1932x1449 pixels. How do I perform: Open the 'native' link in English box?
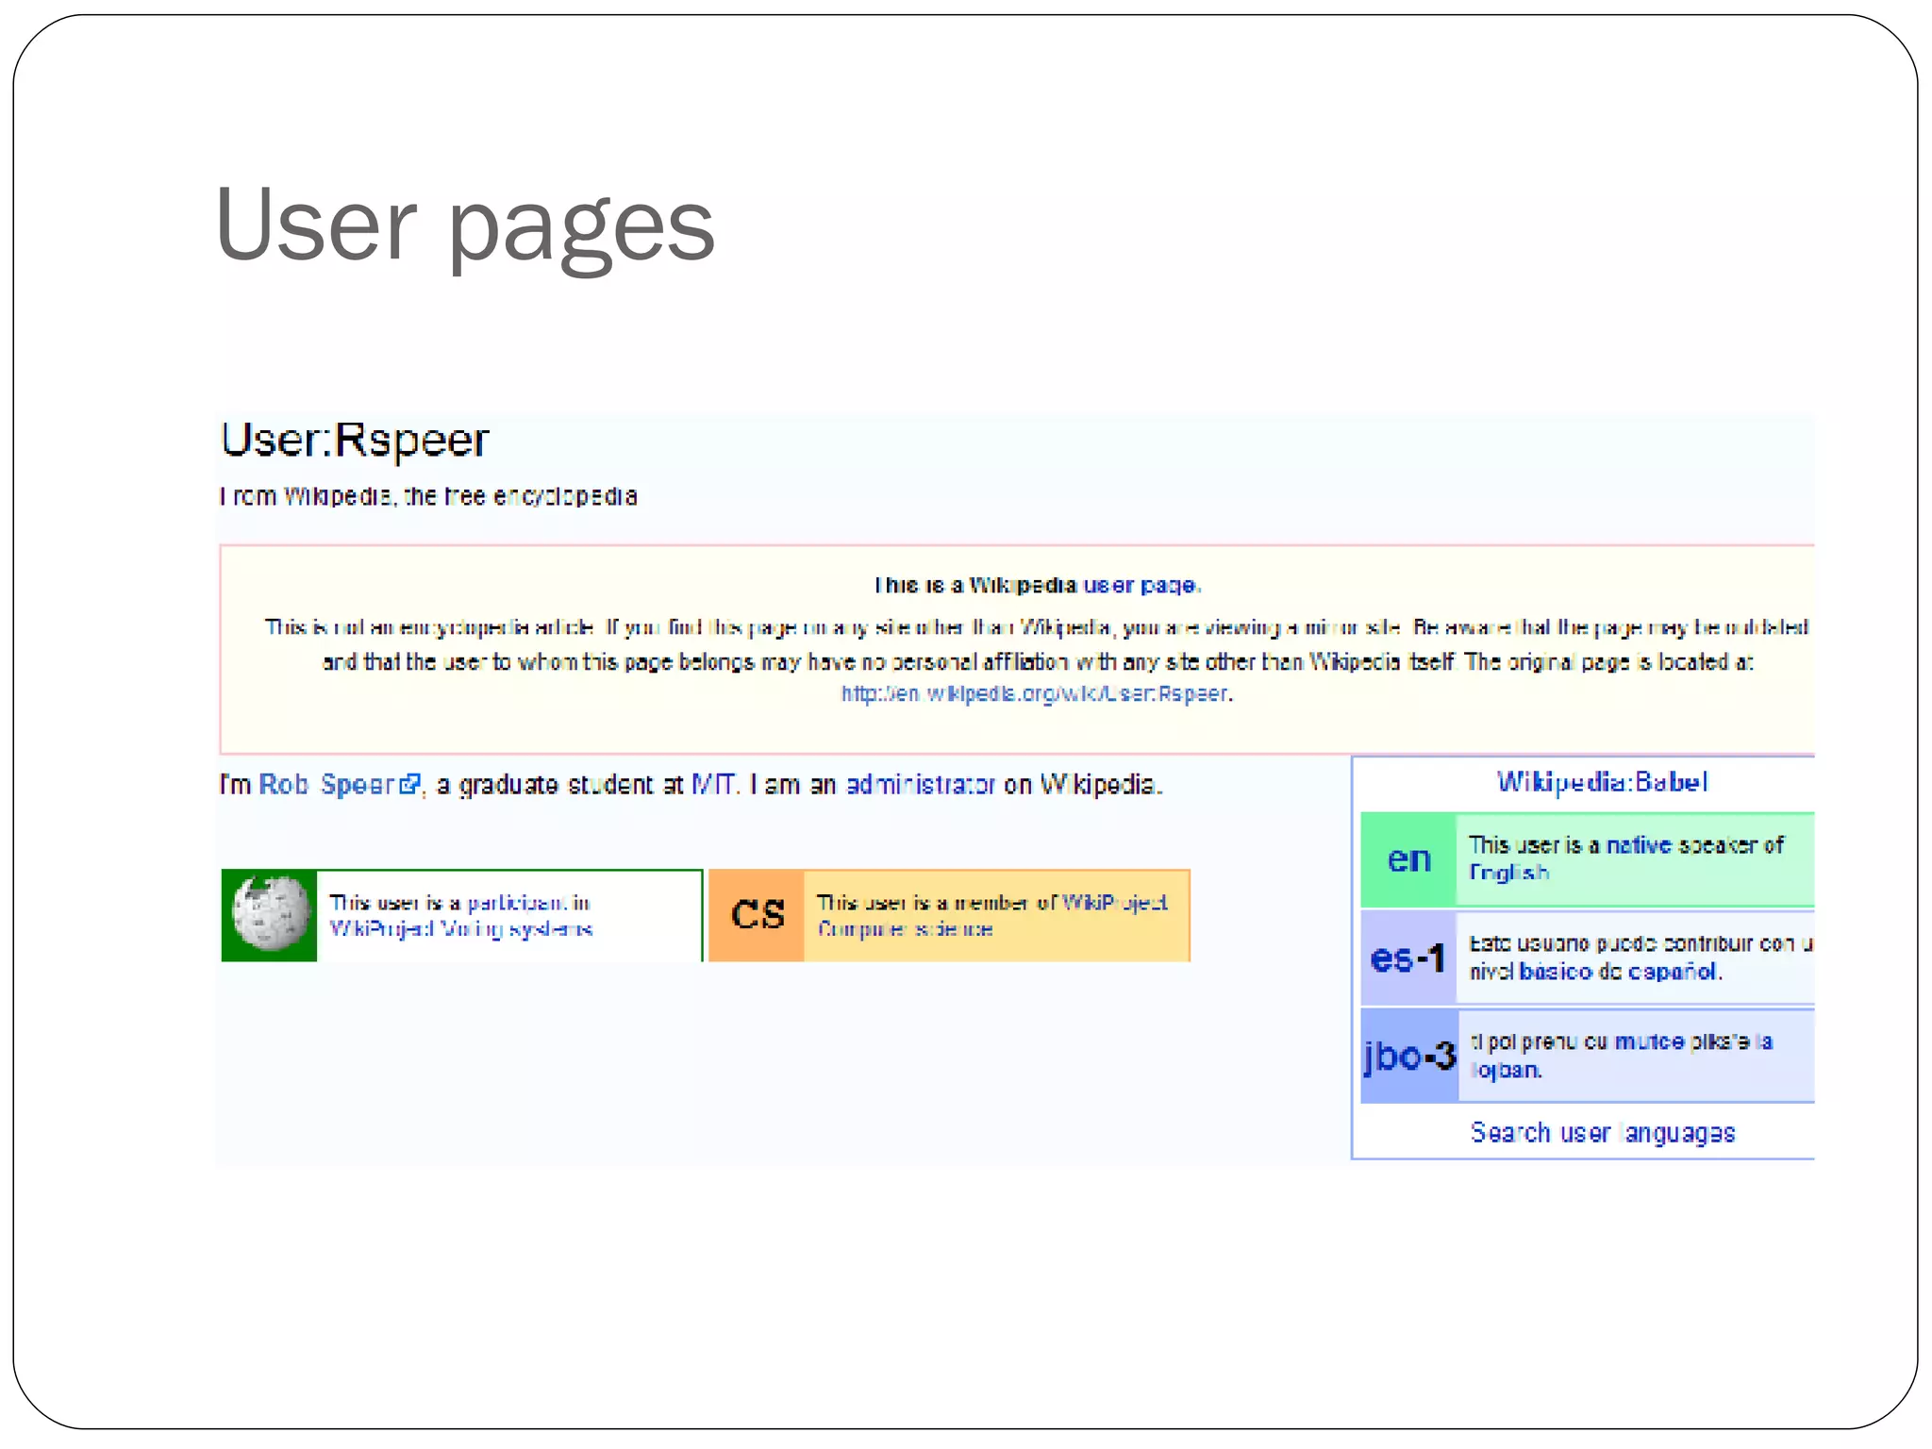tap(1639, 845)
